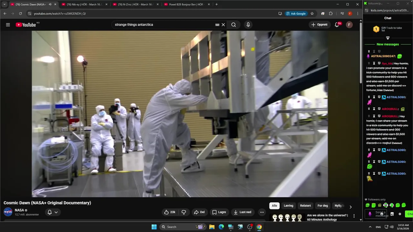This screenshot has height=232, width=413.
Task: Show more filter chips with right chevron
Action: (350, 207)
